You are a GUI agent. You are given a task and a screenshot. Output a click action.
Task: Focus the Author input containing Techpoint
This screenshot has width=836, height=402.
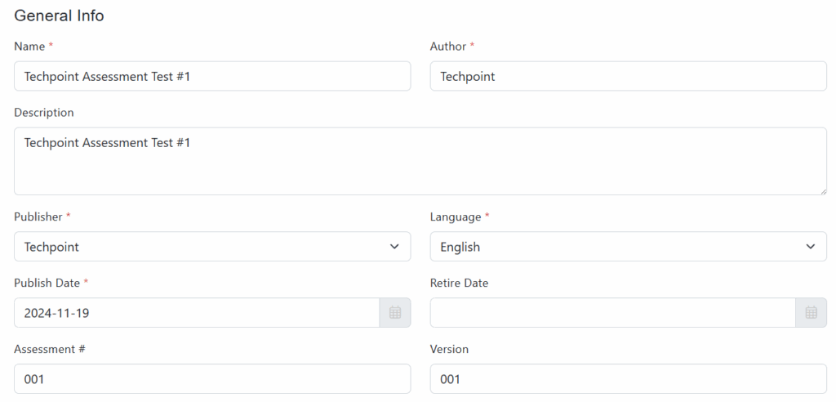pyautogui.click(x=628, y=77)
